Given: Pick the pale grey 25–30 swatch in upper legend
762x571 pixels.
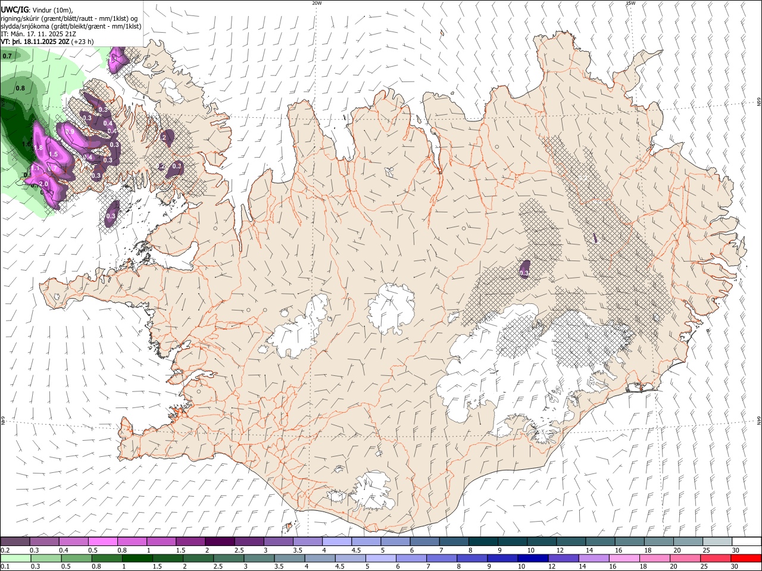Looking at the screenshot, I should (717, 541).
